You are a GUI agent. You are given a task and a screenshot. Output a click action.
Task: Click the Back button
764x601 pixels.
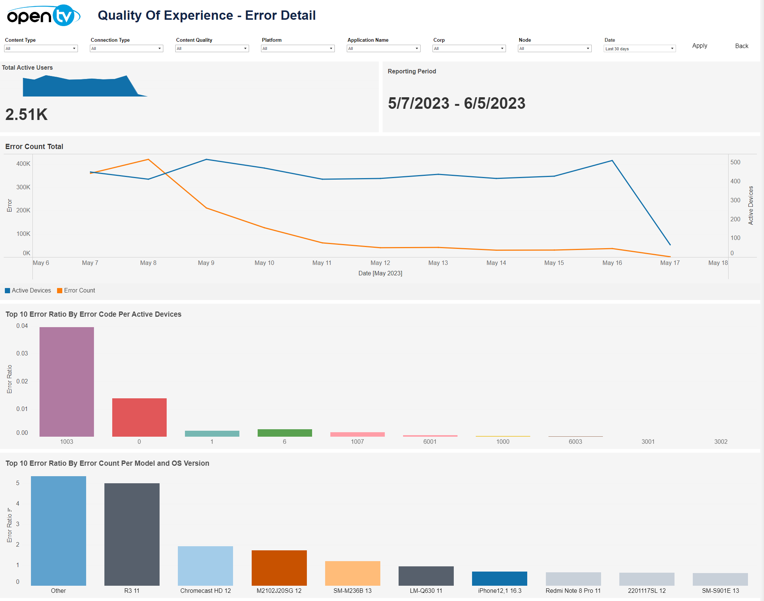[x=741, y=46]
